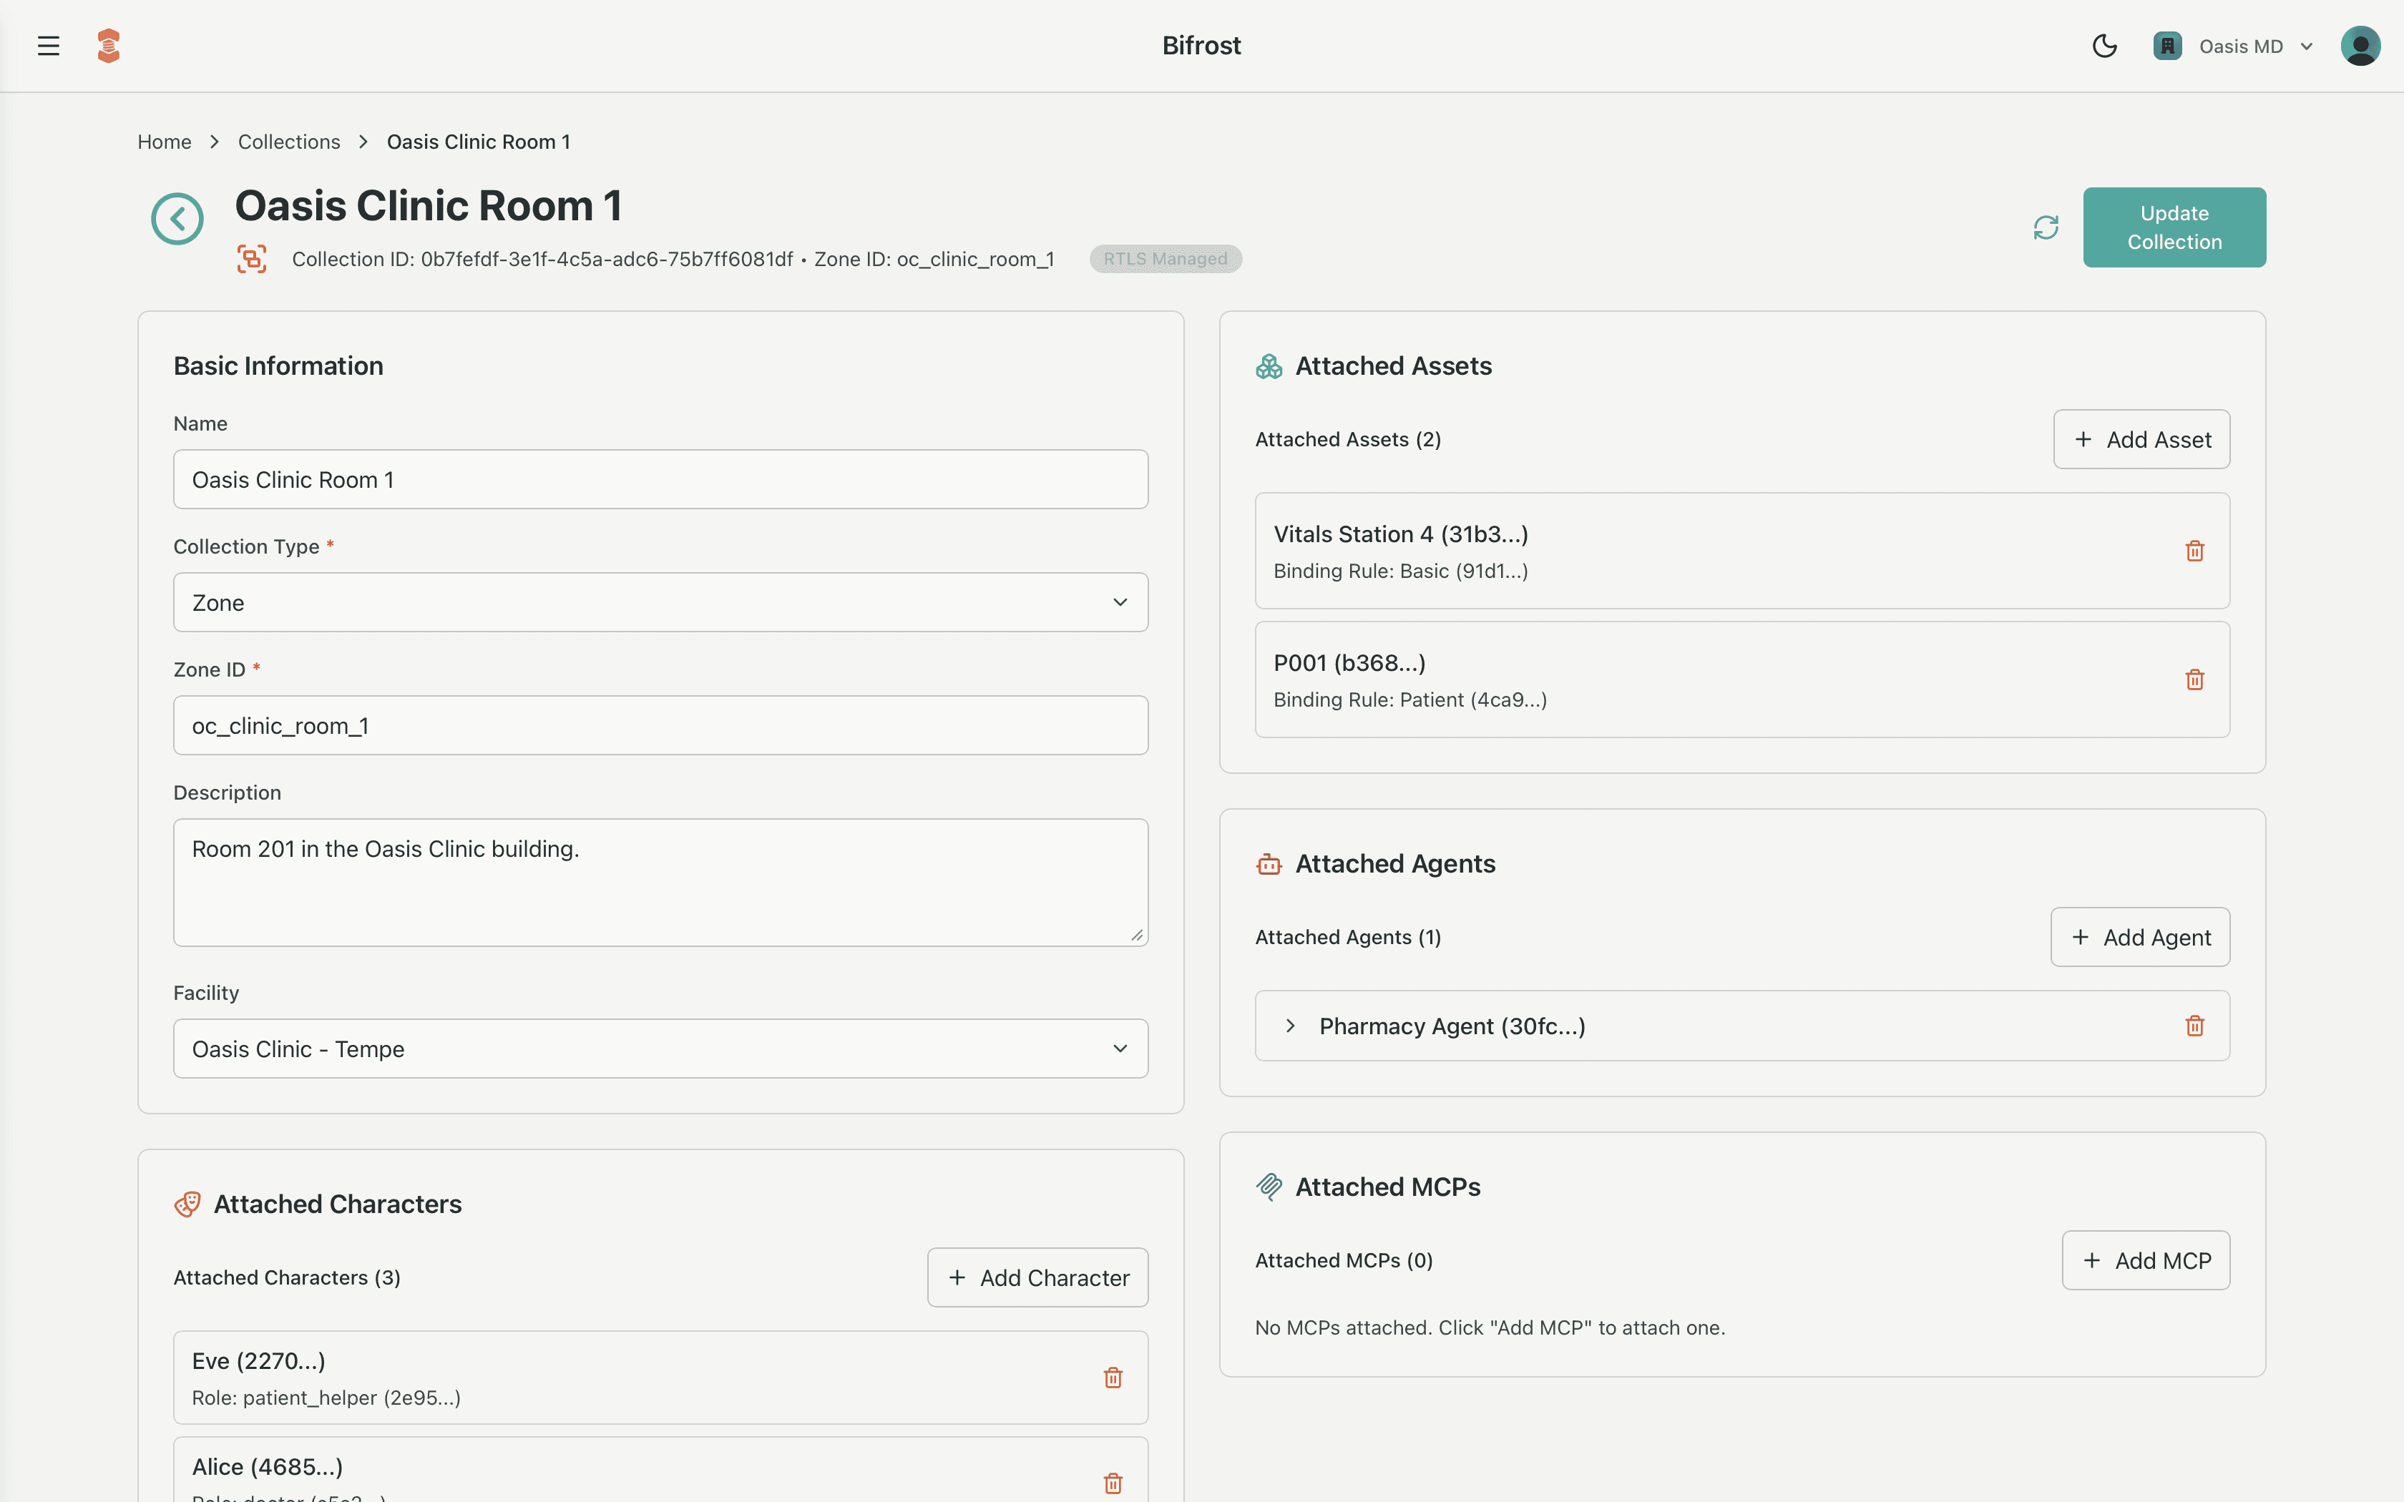
Task: Toggle dark mode with the moon icon
Action: click(x=2105, y=46)
